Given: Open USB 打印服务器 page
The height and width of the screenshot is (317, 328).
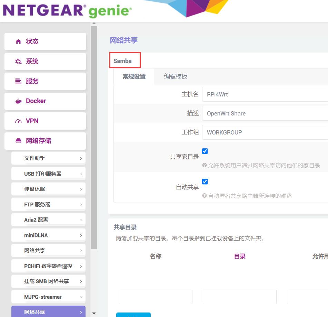Looking at the screenshot, I should [48, 174].
